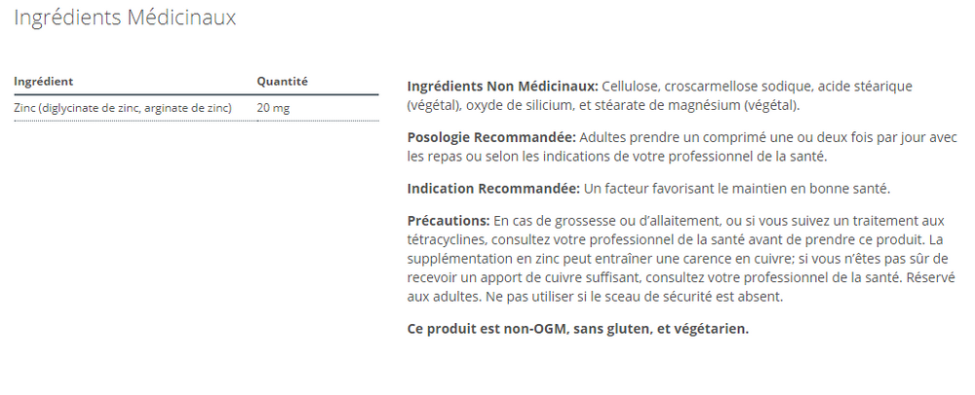Click the 20 mg quantity cell
The width and height of the screenshot is (975, 395).
(x=273, y=108)
